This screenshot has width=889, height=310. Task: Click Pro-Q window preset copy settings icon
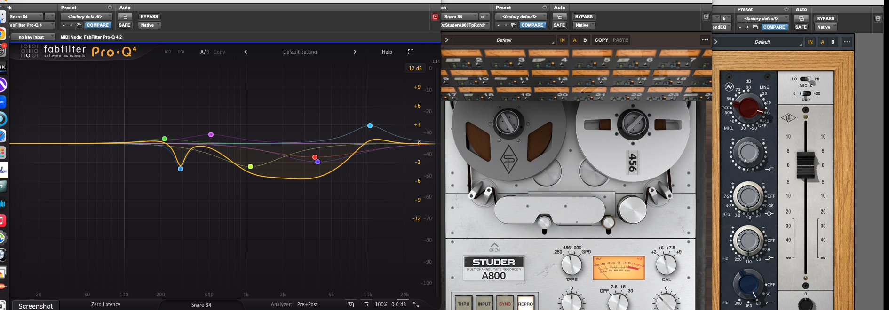79,25
